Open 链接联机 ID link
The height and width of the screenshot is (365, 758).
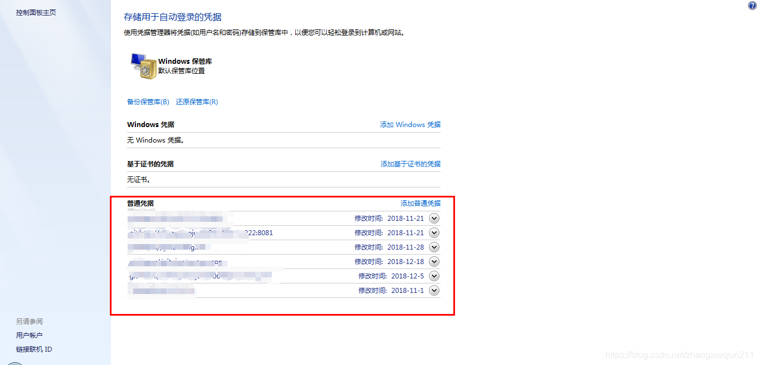tap(34, 349)
